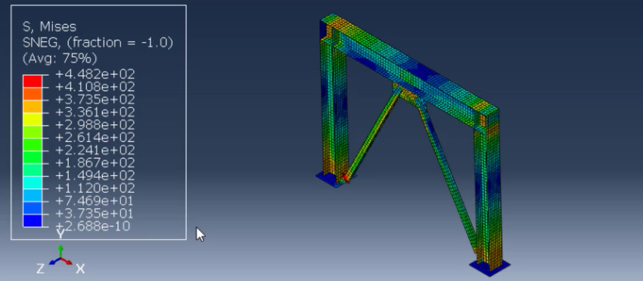Click the dark blue legend color band

coord(32,220)
